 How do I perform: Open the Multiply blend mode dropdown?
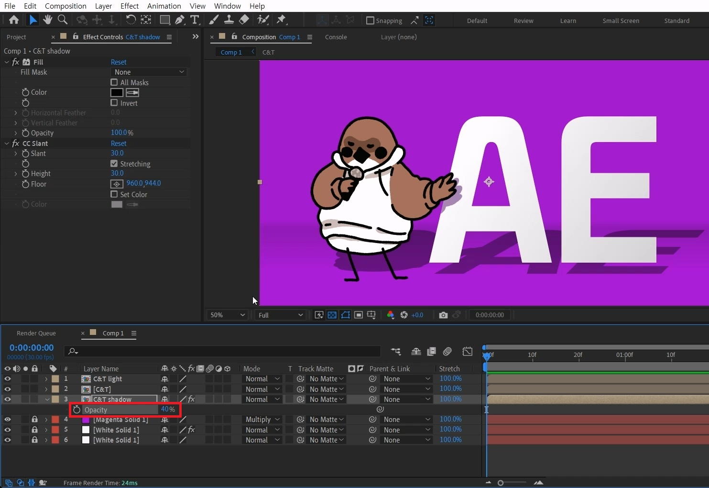coord(262,420)
